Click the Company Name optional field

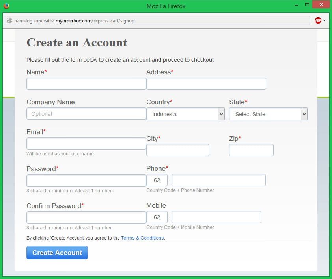coord(86,114)
